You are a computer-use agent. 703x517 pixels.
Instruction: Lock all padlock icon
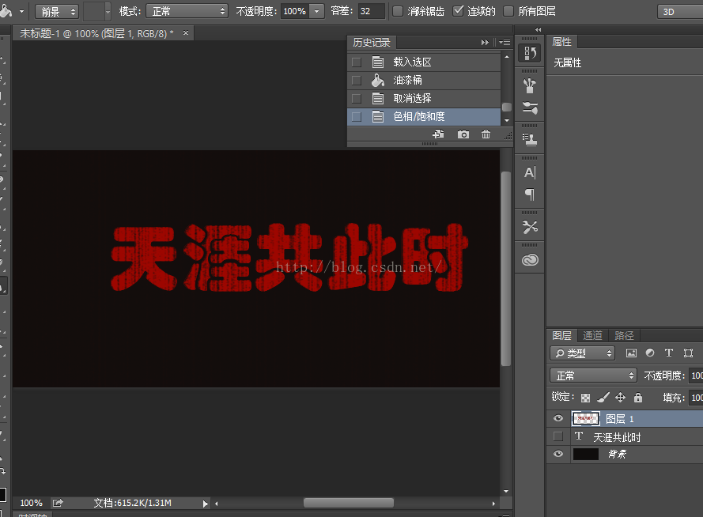(x=638, y=397)
